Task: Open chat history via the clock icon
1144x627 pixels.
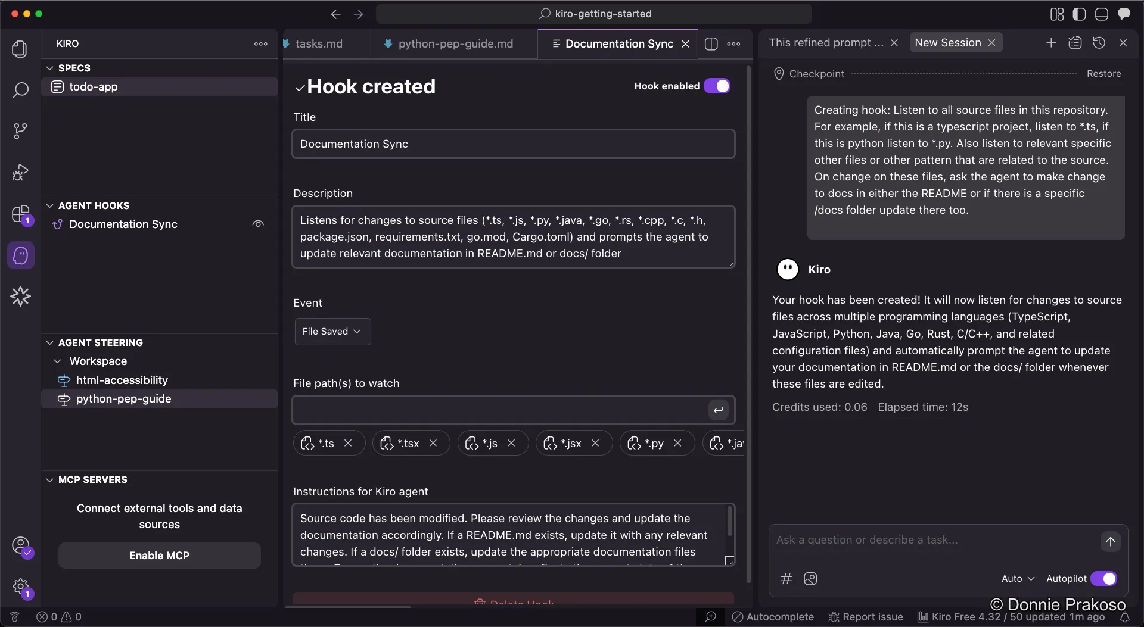Action: tap(1100, 42)
